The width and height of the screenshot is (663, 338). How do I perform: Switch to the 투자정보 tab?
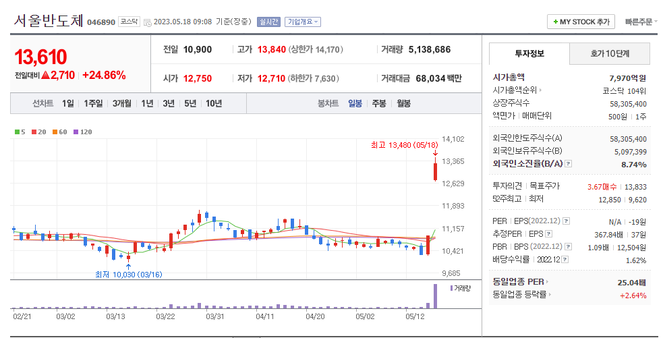[529, 54]
